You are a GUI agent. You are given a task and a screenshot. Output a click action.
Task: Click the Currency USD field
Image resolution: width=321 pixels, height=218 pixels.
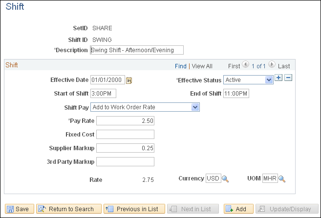tap(214, 178)
